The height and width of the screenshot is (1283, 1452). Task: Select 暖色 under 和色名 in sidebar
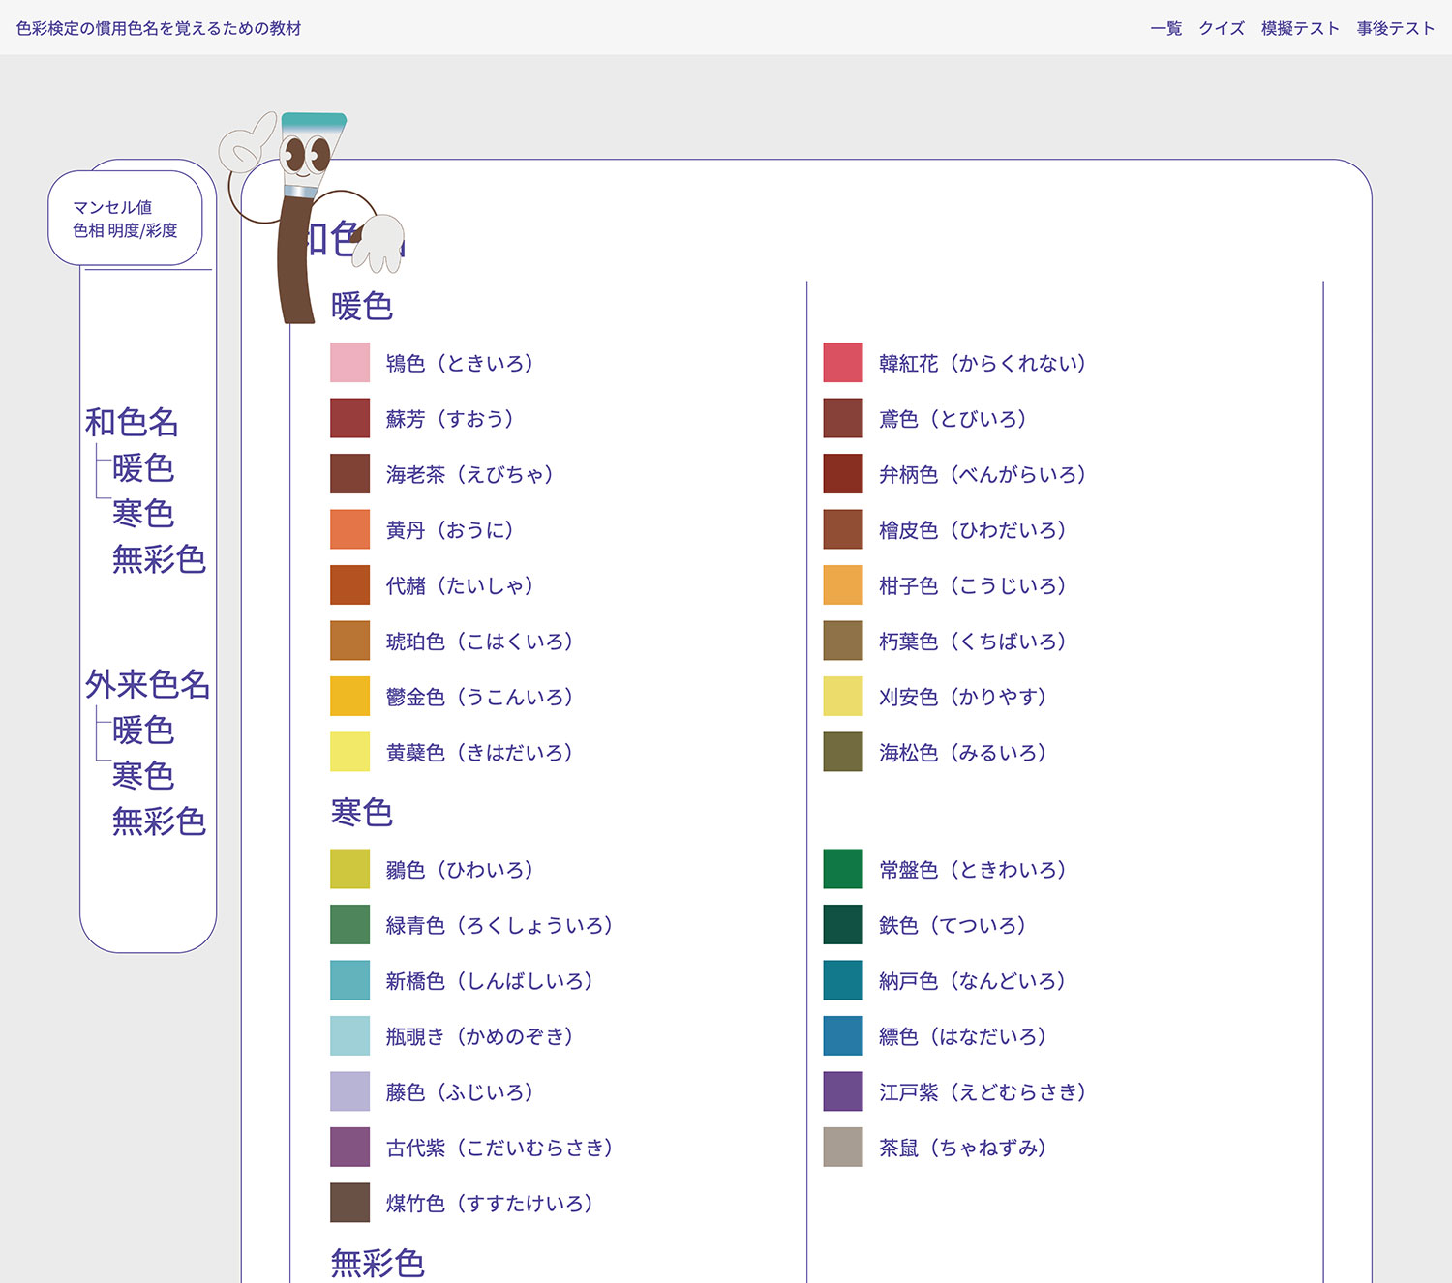coord(143,468)
